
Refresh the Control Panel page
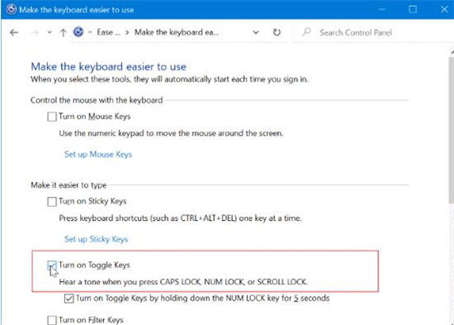point(277,32)
